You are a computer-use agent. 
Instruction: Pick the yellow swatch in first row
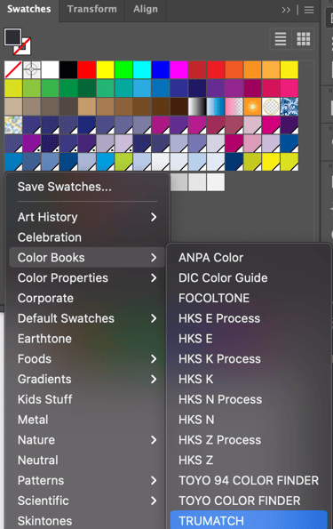pyautogui.click(x=105, y=69)
